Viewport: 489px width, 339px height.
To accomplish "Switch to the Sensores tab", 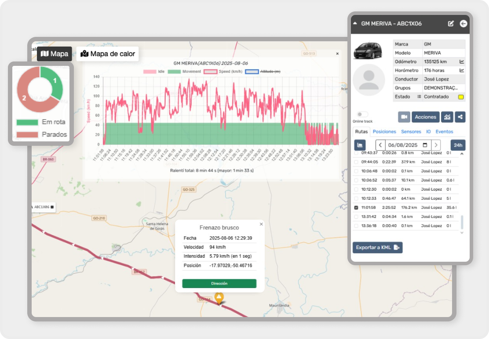I will [x=411, y=132].
